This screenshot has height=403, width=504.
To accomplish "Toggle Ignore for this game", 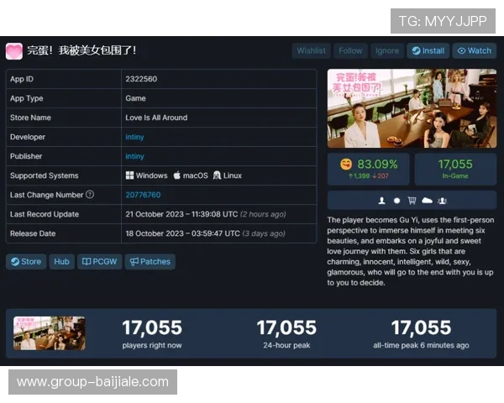I will pos(386,50).
